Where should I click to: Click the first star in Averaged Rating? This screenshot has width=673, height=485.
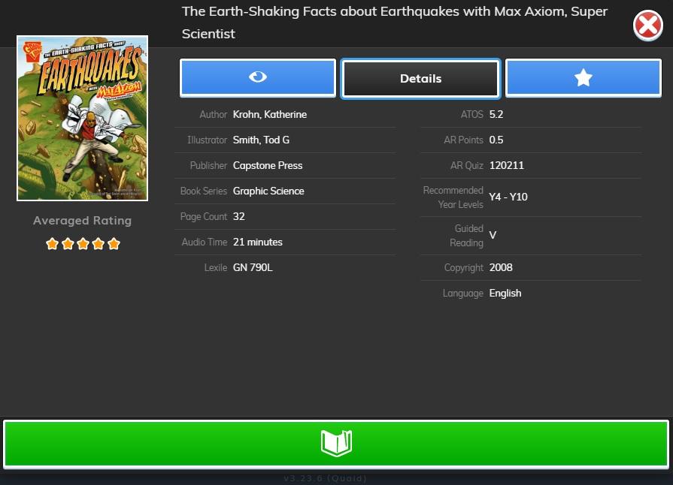52,244
